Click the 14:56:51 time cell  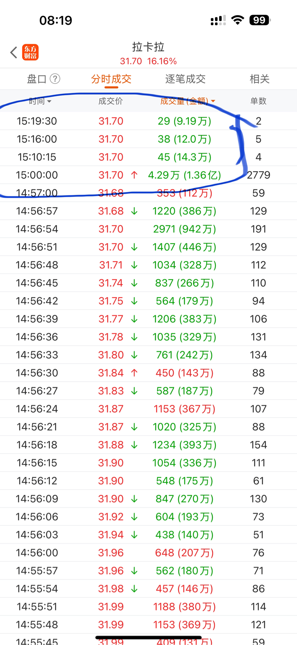click(37, 247)
